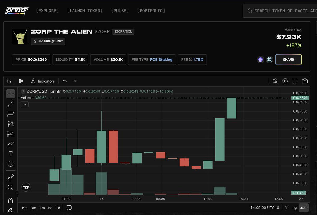This screenshot has width=317, height=215.
Task: Click the $7.93K market cap value
Action: pyautogui.click(x=289, y=37)
